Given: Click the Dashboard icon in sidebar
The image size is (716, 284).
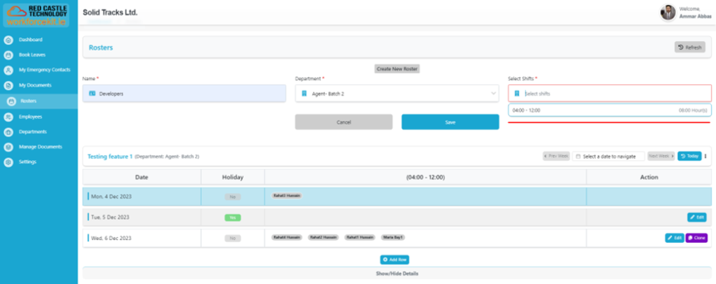Looking at the screenshot, I should click(8, 40).
